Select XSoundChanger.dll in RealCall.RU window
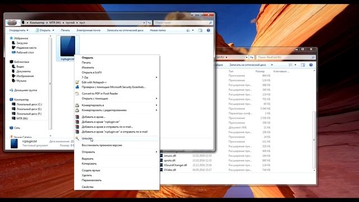The image size is (359, 202). click(176, 165)
